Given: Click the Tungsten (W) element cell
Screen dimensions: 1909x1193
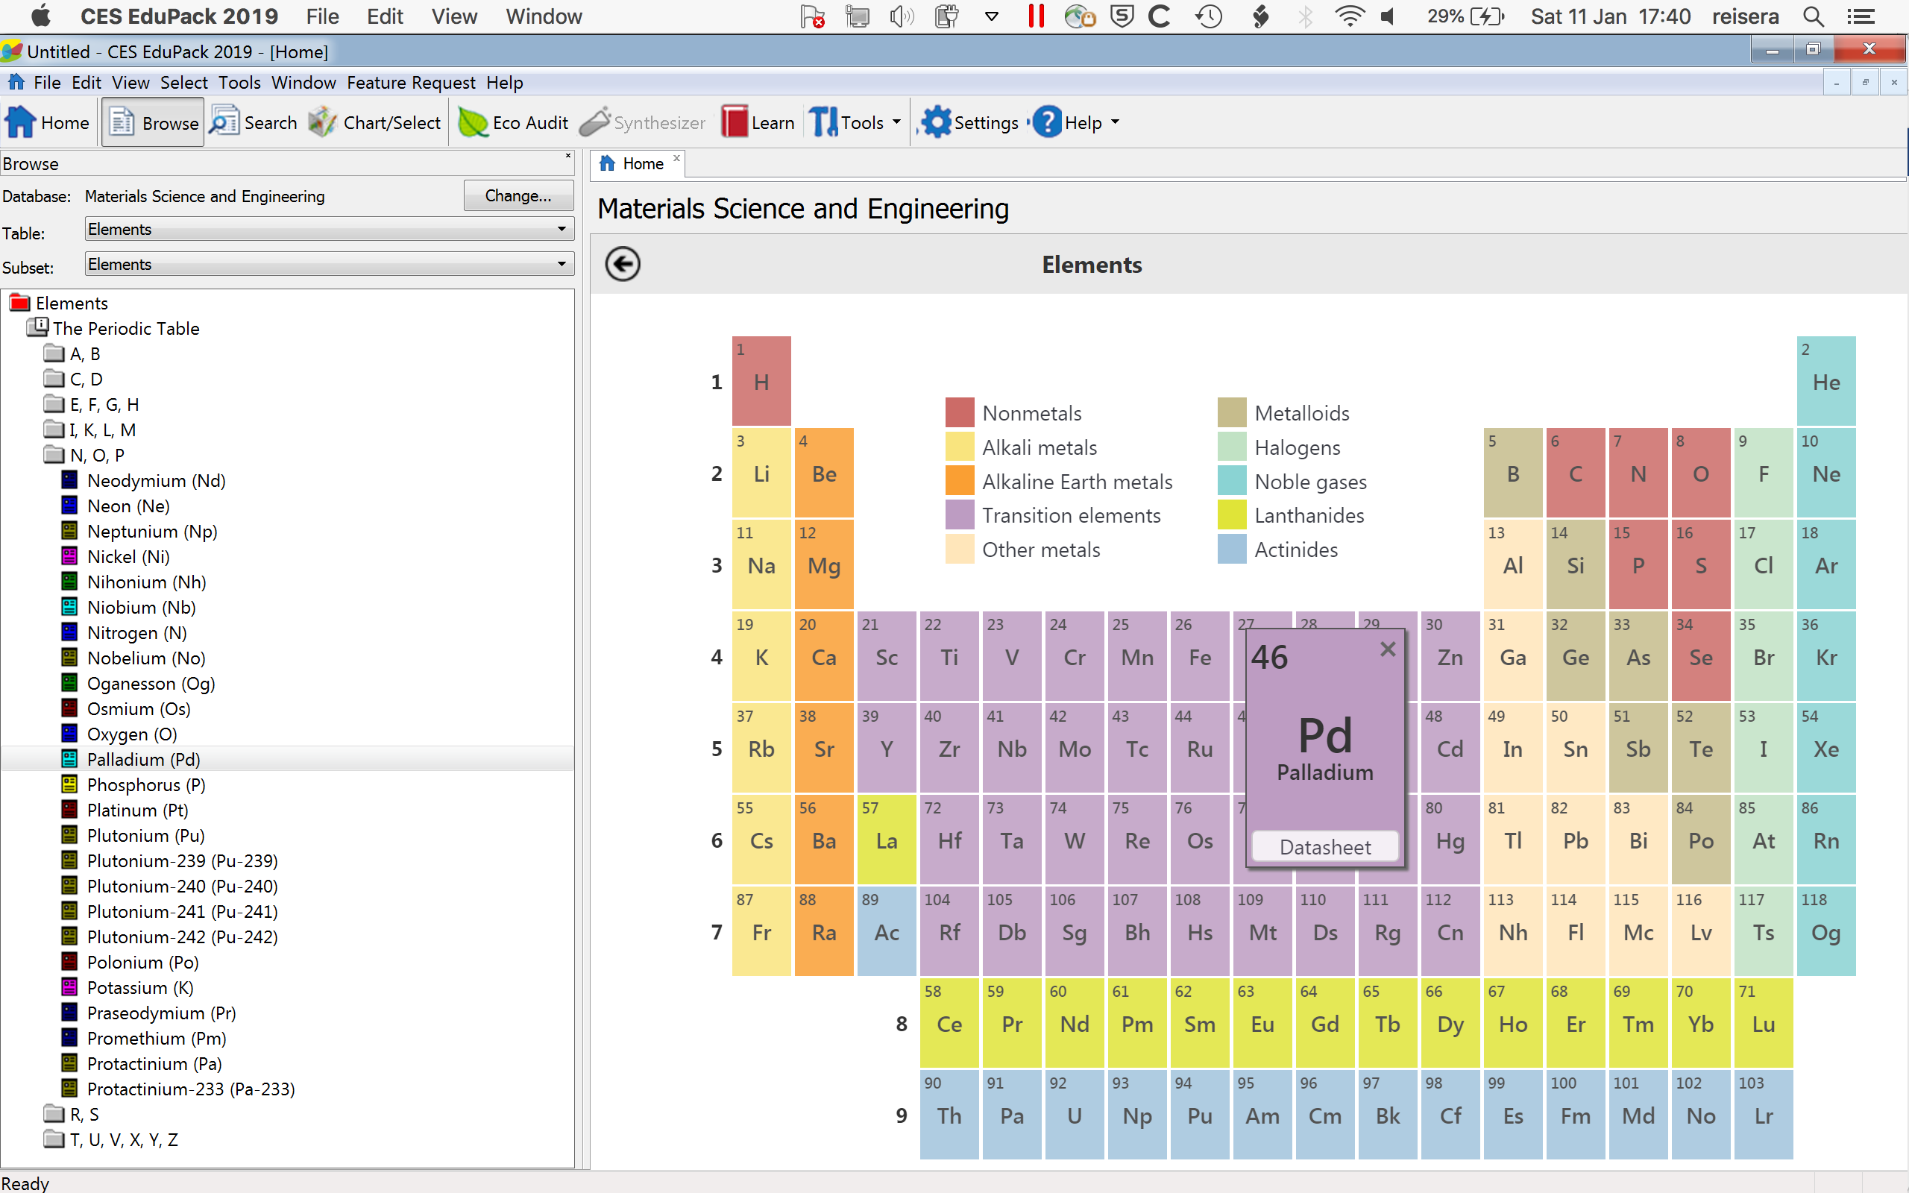Looking at the screenshot, I should (1075, 840).
